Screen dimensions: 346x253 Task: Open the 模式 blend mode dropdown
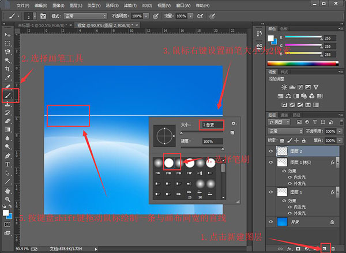[x=85, y=16]
